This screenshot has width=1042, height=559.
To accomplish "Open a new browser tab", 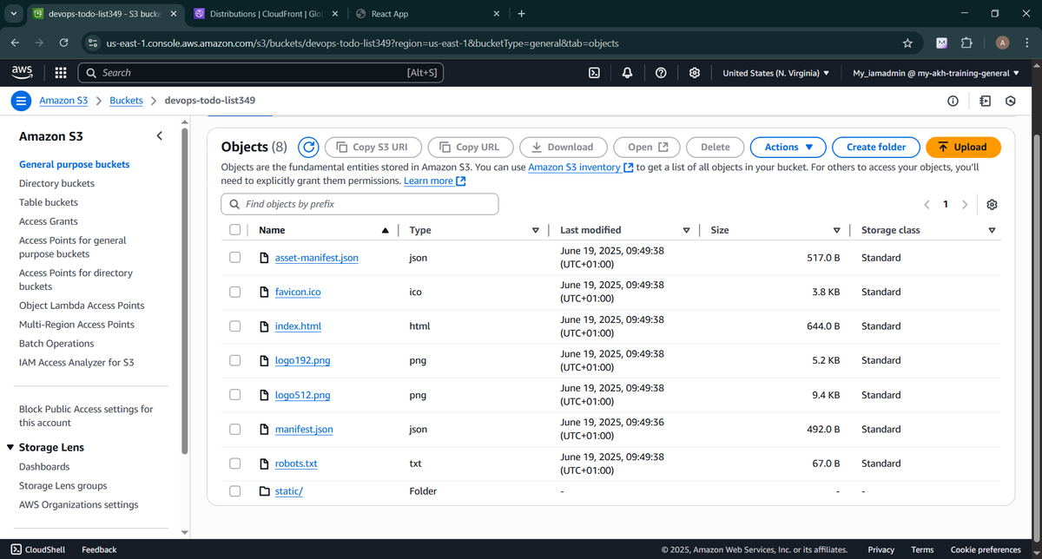I will tap(521, 14).
